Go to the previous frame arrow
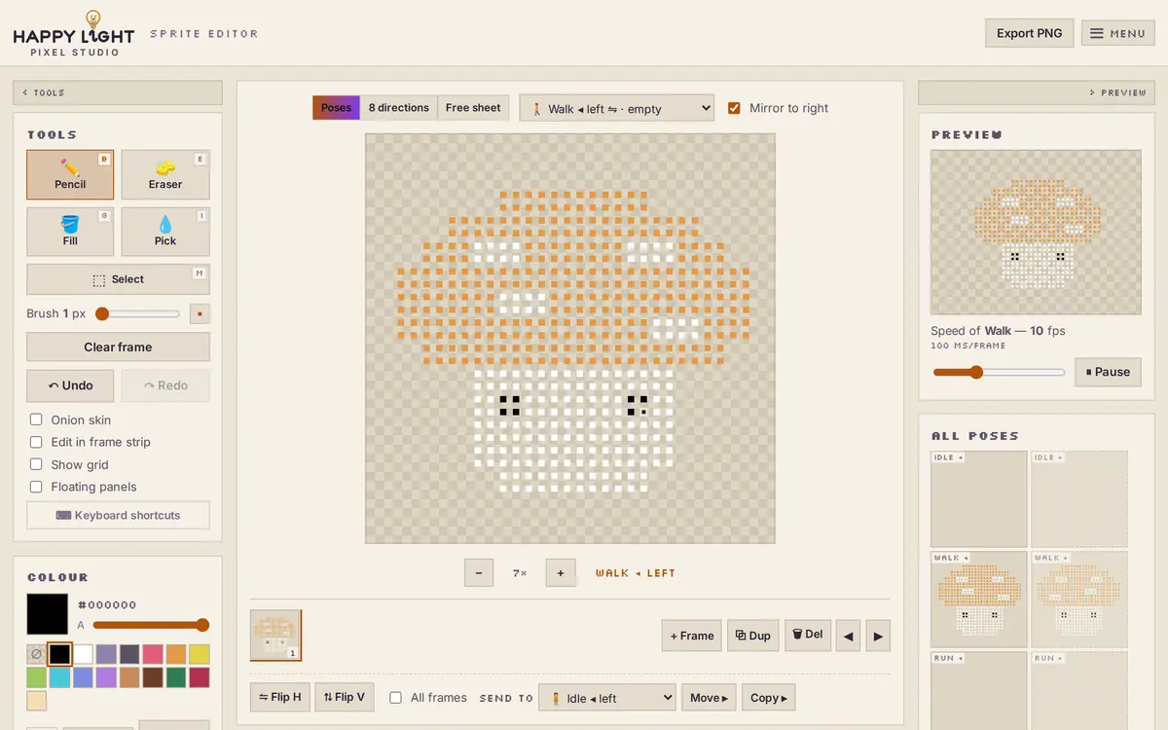 848,636
